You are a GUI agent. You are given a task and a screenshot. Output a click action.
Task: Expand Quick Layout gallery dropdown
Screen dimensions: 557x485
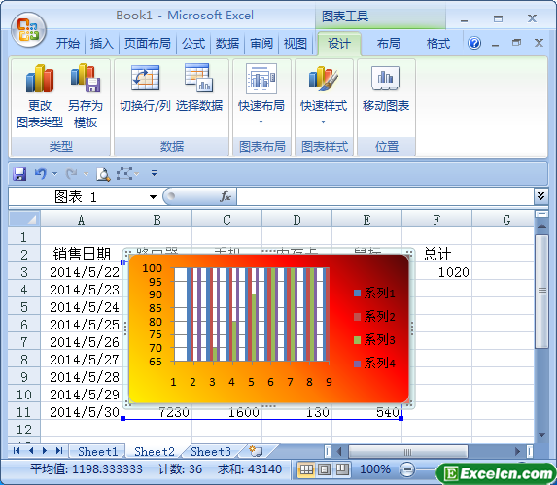(261, 121)
